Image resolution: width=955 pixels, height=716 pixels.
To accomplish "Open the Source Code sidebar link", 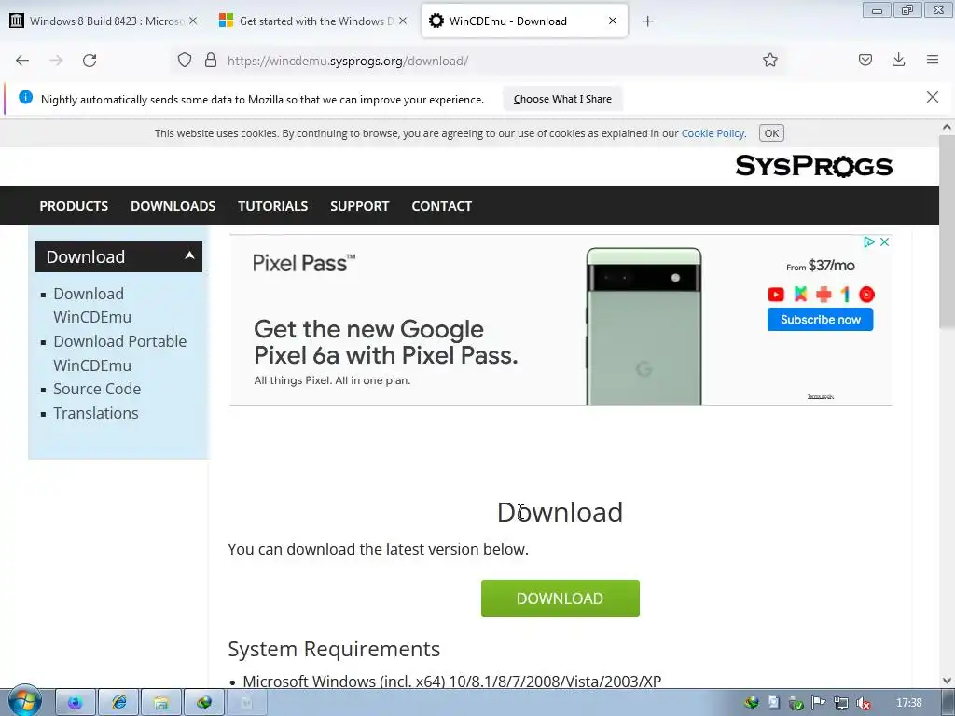I will point(97,389).
